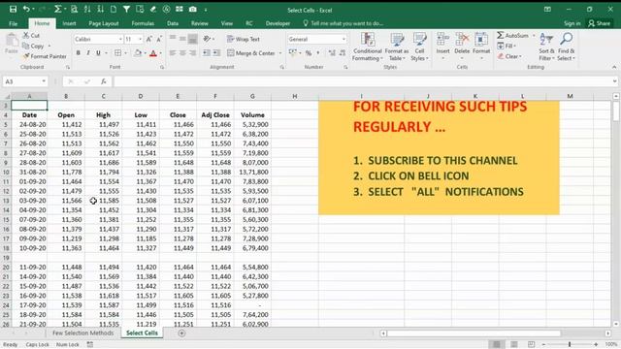Undo the last action
The height and width of the screenshot is (349, 621).
click(26, 9)
